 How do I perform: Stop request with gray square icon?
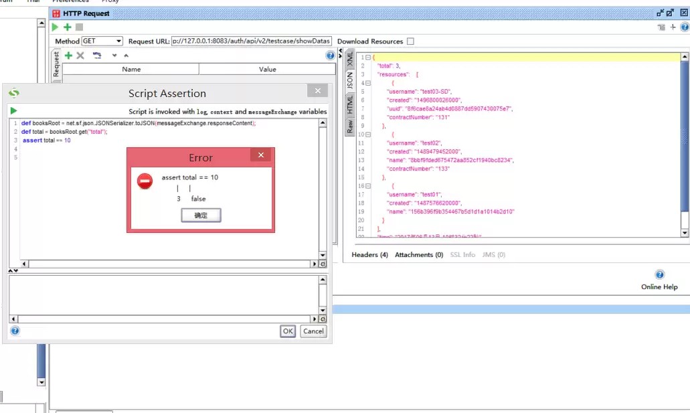click(79, 27)
